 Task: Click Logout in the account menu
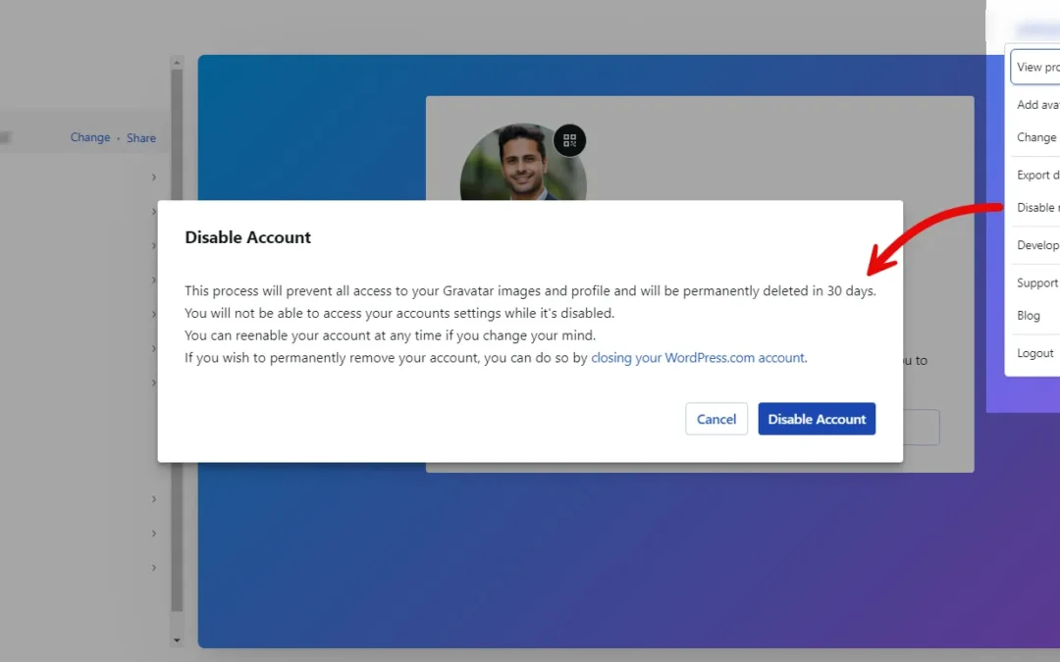1035,353
